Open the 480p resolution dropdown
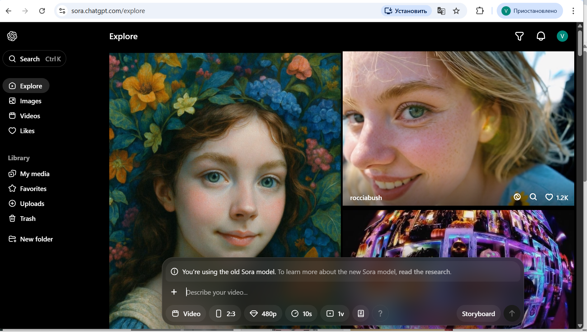587x332 pixels. pyautogui.click(x=263, y=314)
